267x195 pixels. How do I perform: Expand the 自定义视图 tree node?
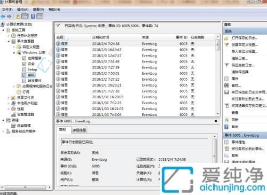[x=14, y=47]
